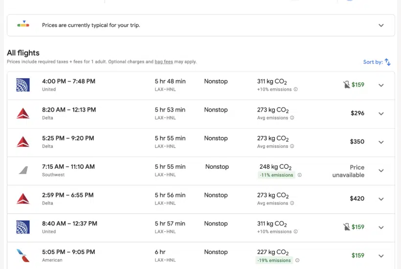
Task: Select the American 5:05 PM – 9:05 PM flight
Action: click(68, 252)
